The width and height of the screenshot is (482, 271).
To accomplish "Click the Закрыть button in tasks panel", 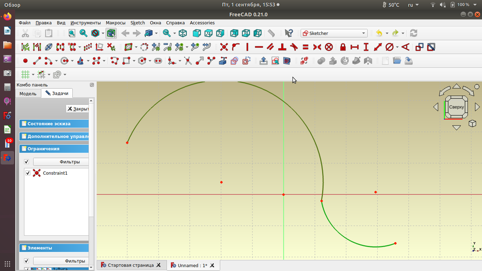I will point(78,109).
